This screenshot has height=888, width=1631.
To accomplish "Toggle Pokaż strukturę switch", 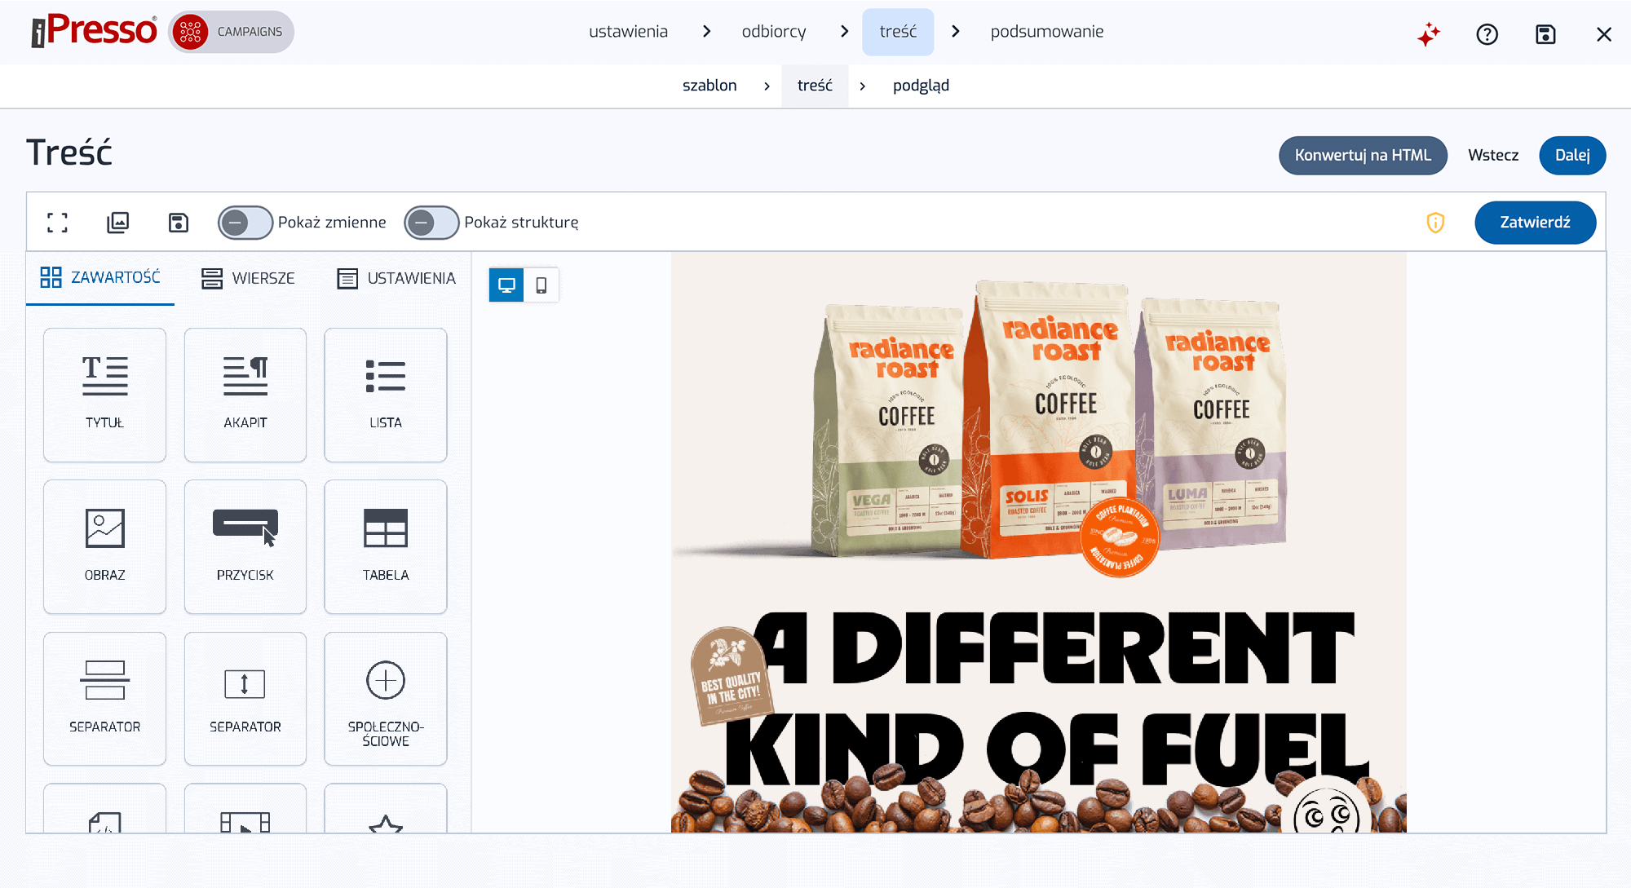I will (431, 223).
